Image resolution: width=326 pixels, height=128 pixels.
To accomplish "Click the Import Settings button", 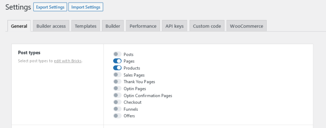I will click(86, 7).
